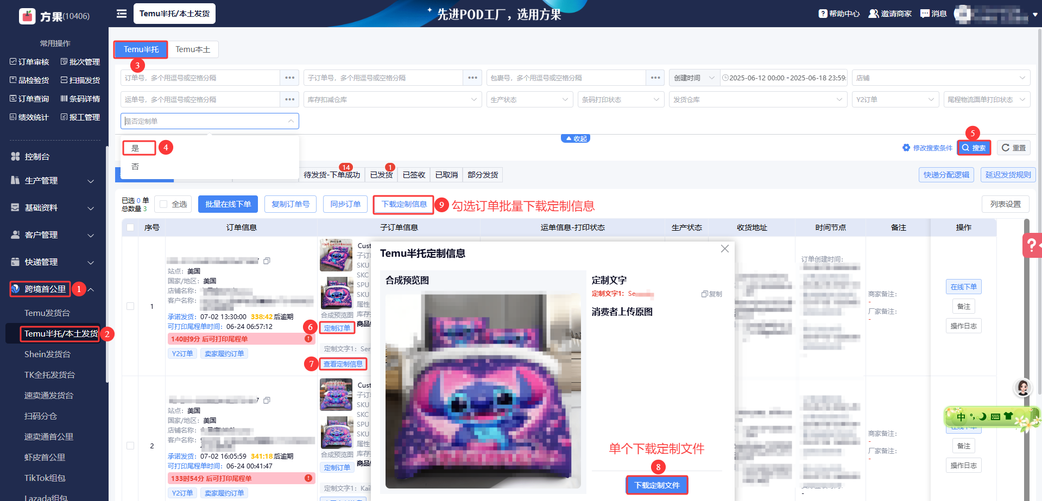Choose 否 in 是否定制单 dropdown
1042x501 pixels.
(210, 167)
